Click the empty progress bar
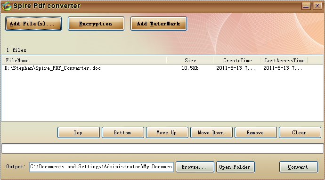The image size is (325, 180). 162,148
